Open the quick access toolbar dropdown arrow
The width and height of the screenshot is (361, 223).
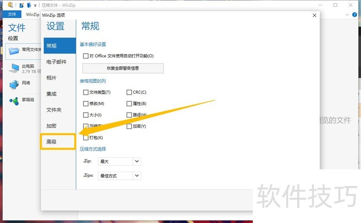coord(35,5)
